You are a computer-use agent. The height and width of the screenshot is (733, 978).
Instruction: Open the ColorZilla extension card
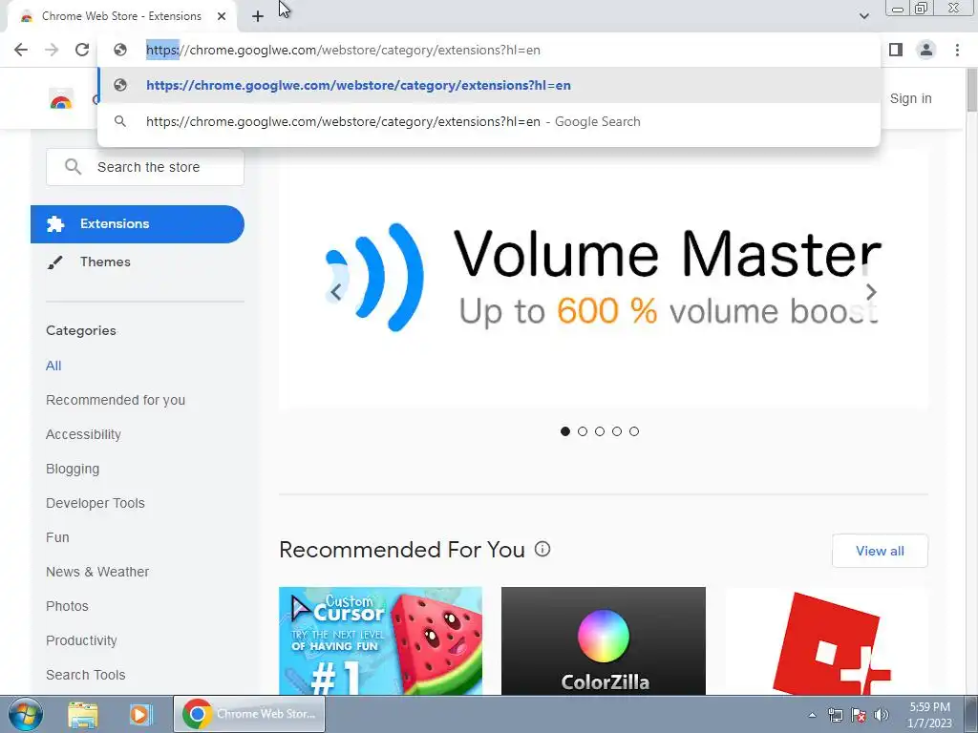pos(604,640)
